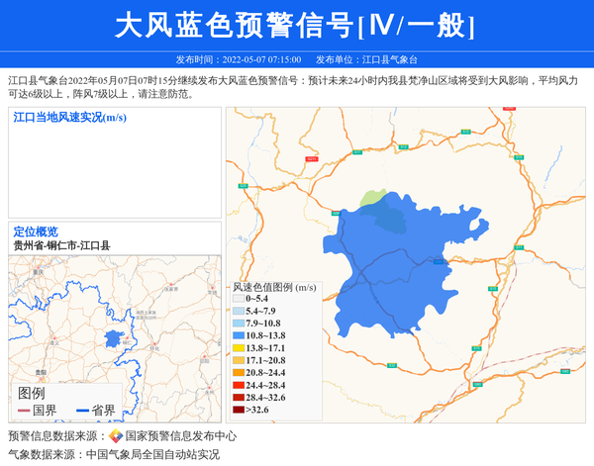This screenshot has height=466, width=594.
Task: Select the 17.1~20.8 legend swatch
Action: [238, 361]
